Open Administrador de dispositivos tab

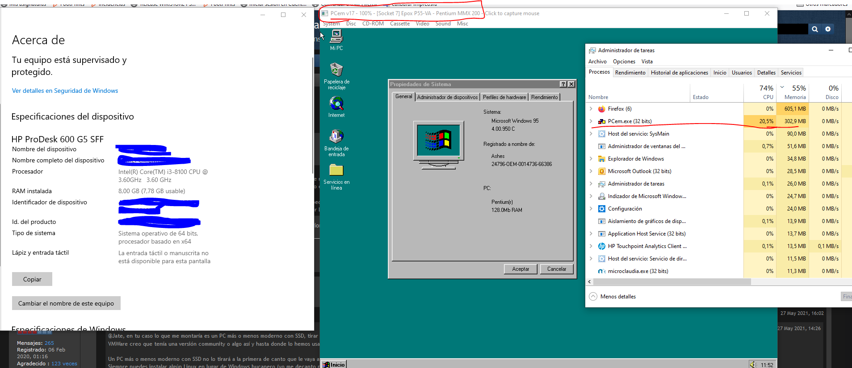(x=448, y=97)
